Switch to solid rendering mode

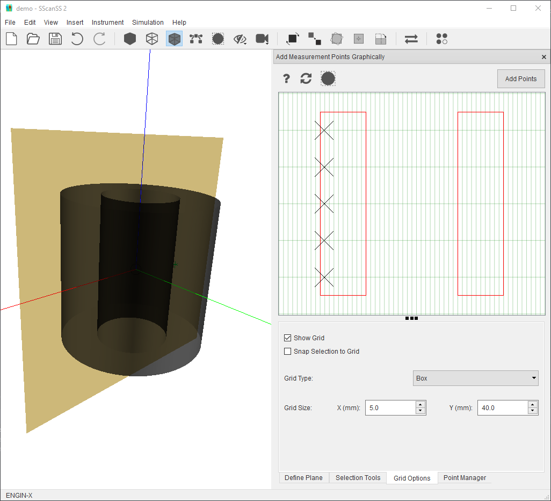pyautogui.click(x=130, y=39)
